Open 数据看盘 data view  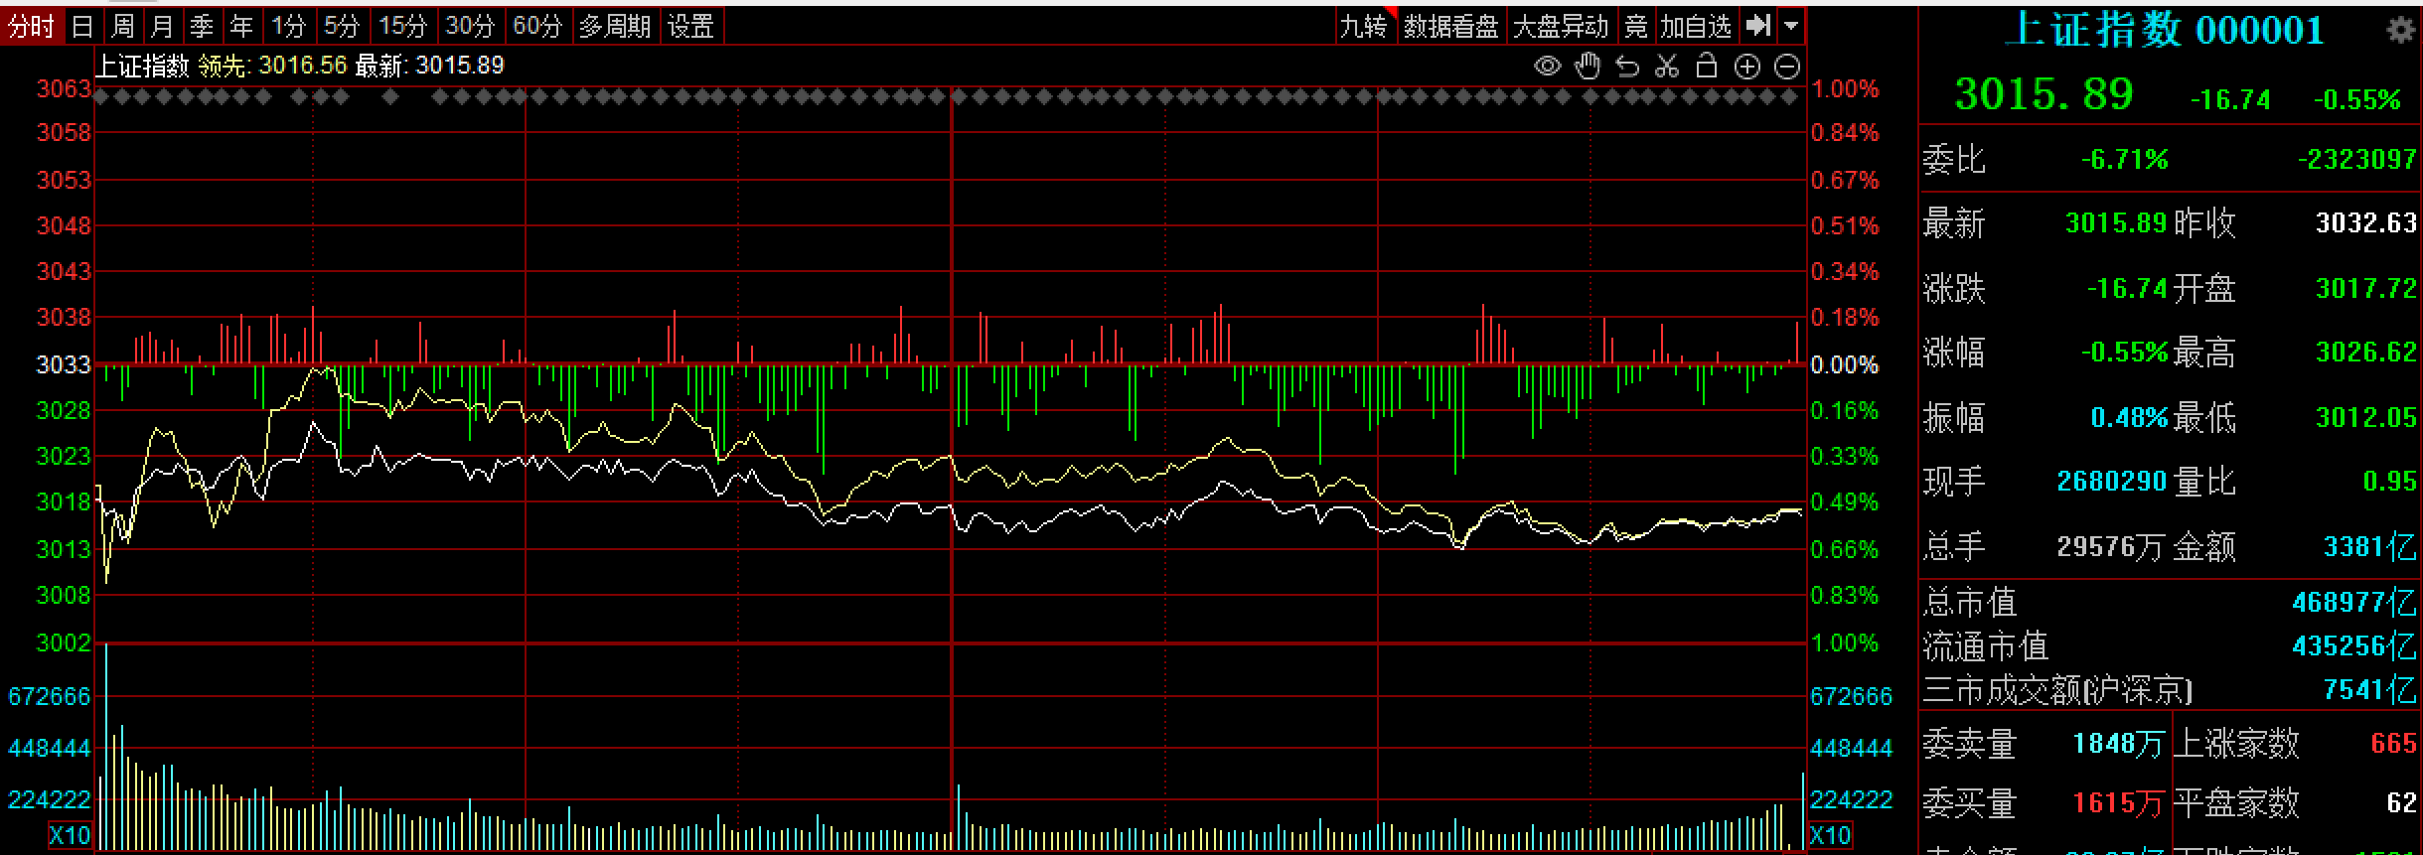coord(1450,26)
